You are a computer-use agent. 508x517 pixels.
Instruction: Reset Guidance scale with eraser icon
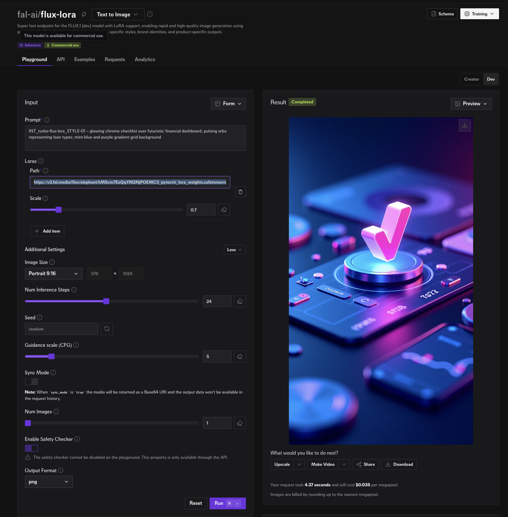(x=240, y=357)
